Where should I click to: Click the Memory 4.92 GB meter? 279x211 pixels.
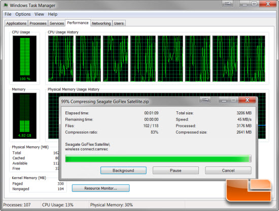click(x=24, y=116)
